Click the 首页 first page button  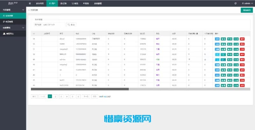coord(34,96)
